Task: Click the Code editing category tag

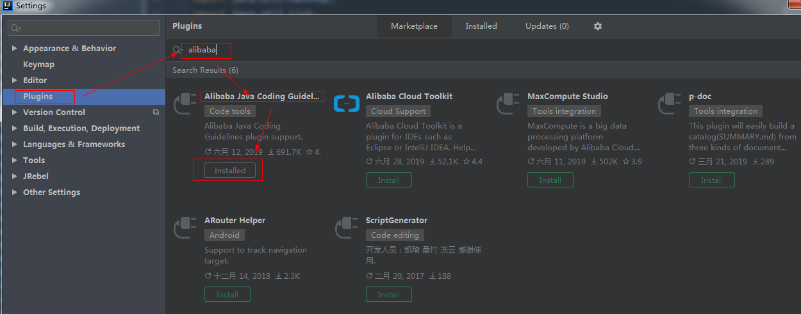Action: (395, 235)
